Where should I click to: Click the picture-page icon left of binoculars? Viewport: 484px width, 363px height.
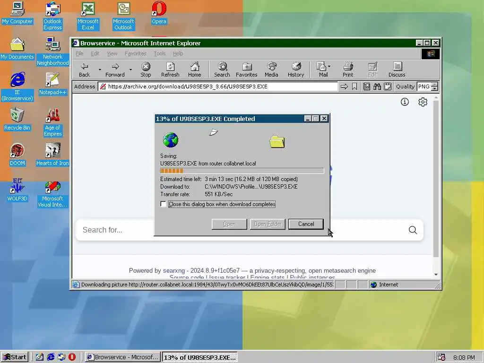(x=366, y=87)
